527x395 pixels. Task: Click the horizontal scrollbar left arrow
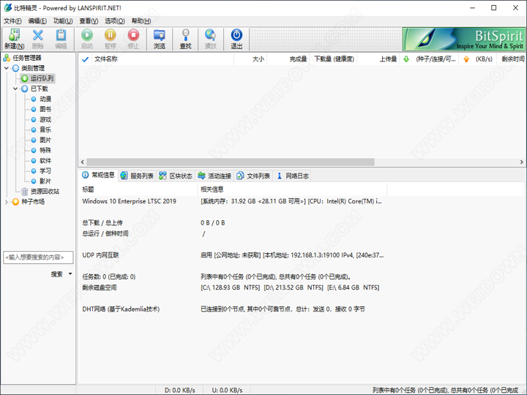[x=83, y=162]
